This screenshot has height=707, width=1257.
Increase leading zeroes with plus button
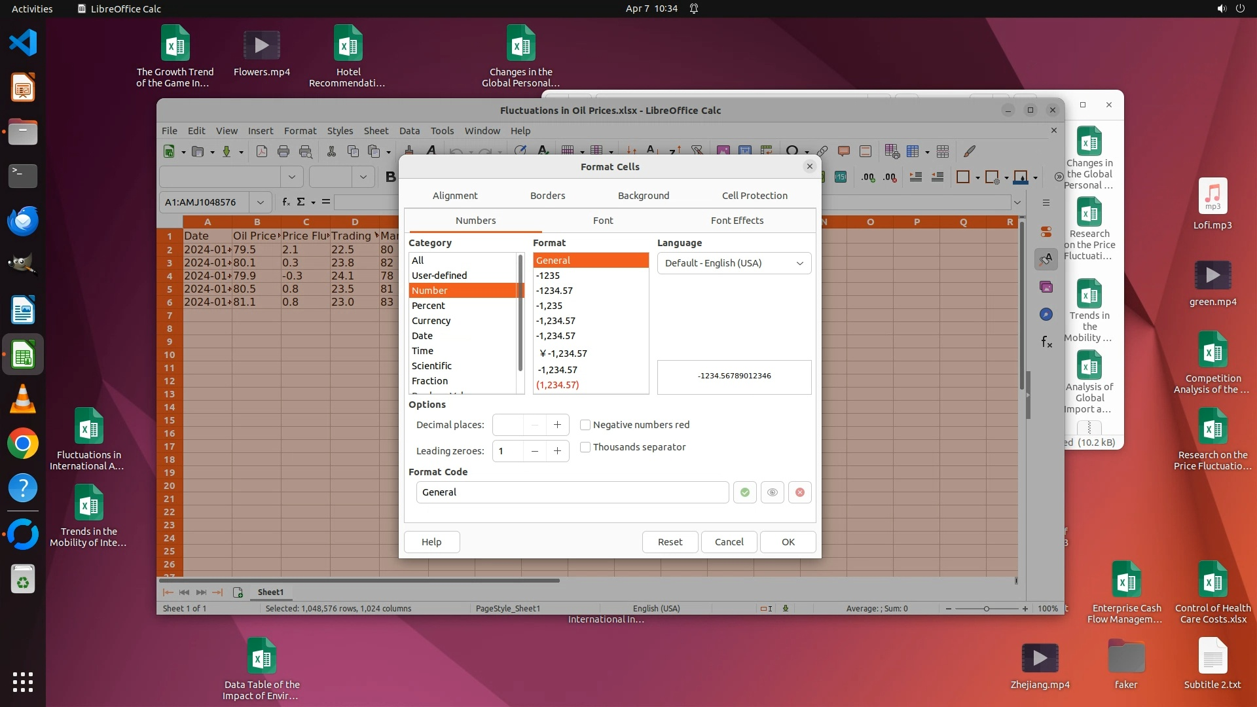click(557, 451)
